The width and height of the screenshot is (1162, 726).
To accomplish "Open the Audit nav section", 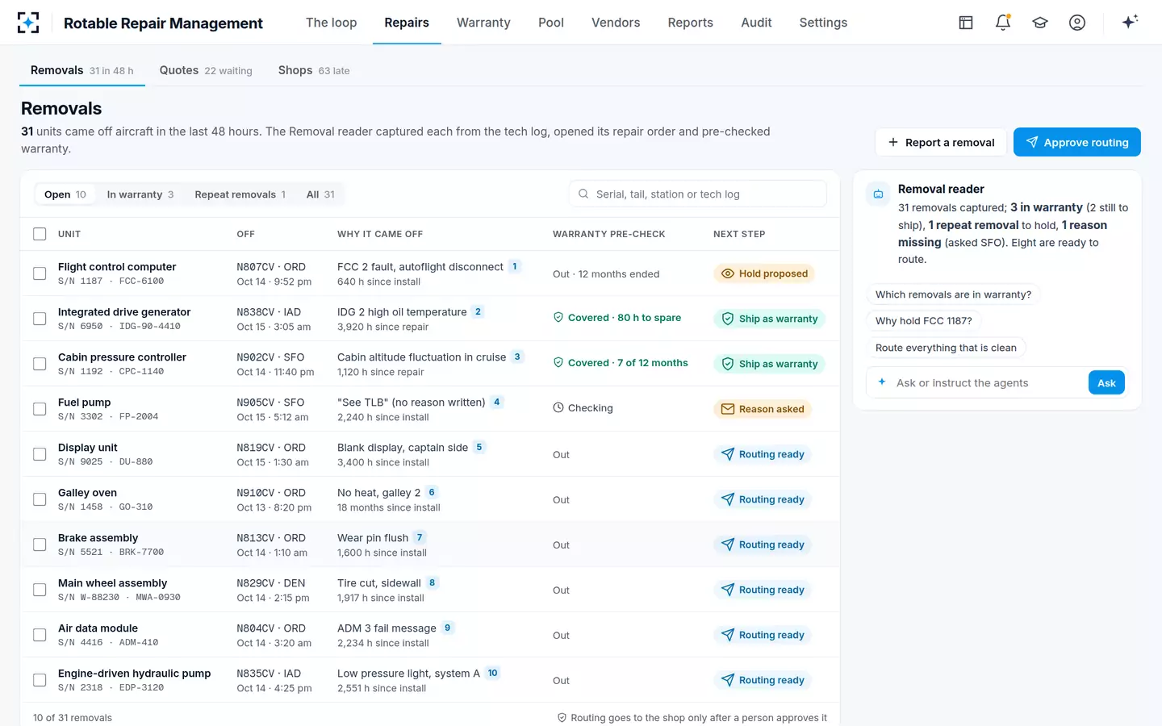I will click(756, 23).
